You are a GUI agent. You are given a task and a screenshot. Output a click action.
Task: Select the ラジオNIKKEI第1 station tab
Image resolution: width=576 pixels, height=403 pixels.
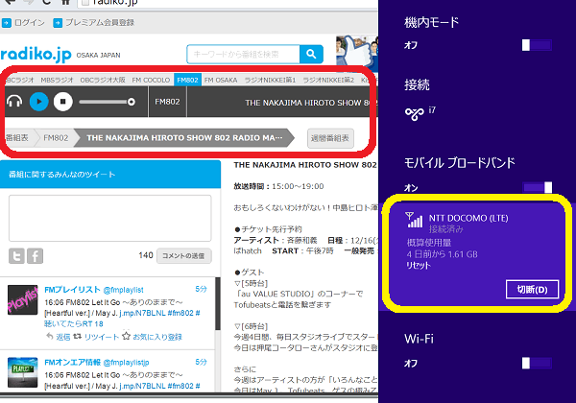pyautogui.click(x=271, y=80)
